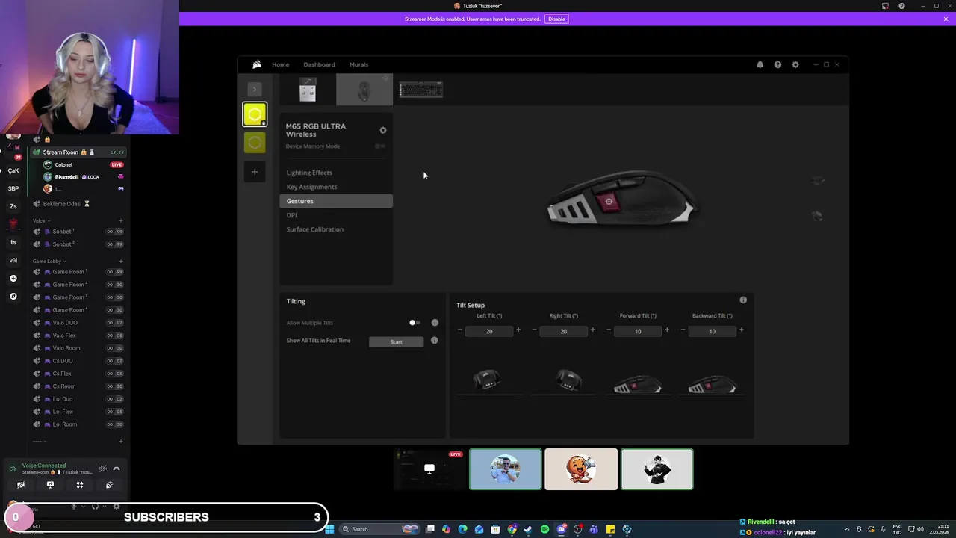Click the Forward Tilt value field
This screenshot has height=538, width=956.
638,331
